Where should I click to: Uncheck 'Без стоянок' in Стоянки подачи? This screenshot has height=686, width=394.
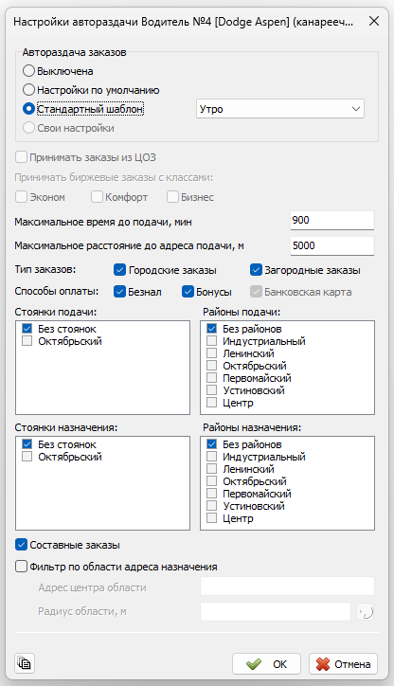(27, 329)
